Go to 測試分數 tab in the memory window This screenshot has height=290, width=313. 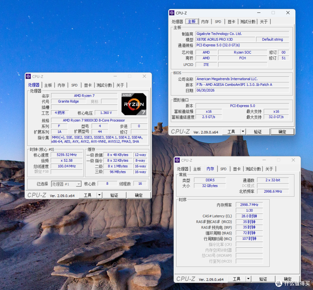point(253,169)
